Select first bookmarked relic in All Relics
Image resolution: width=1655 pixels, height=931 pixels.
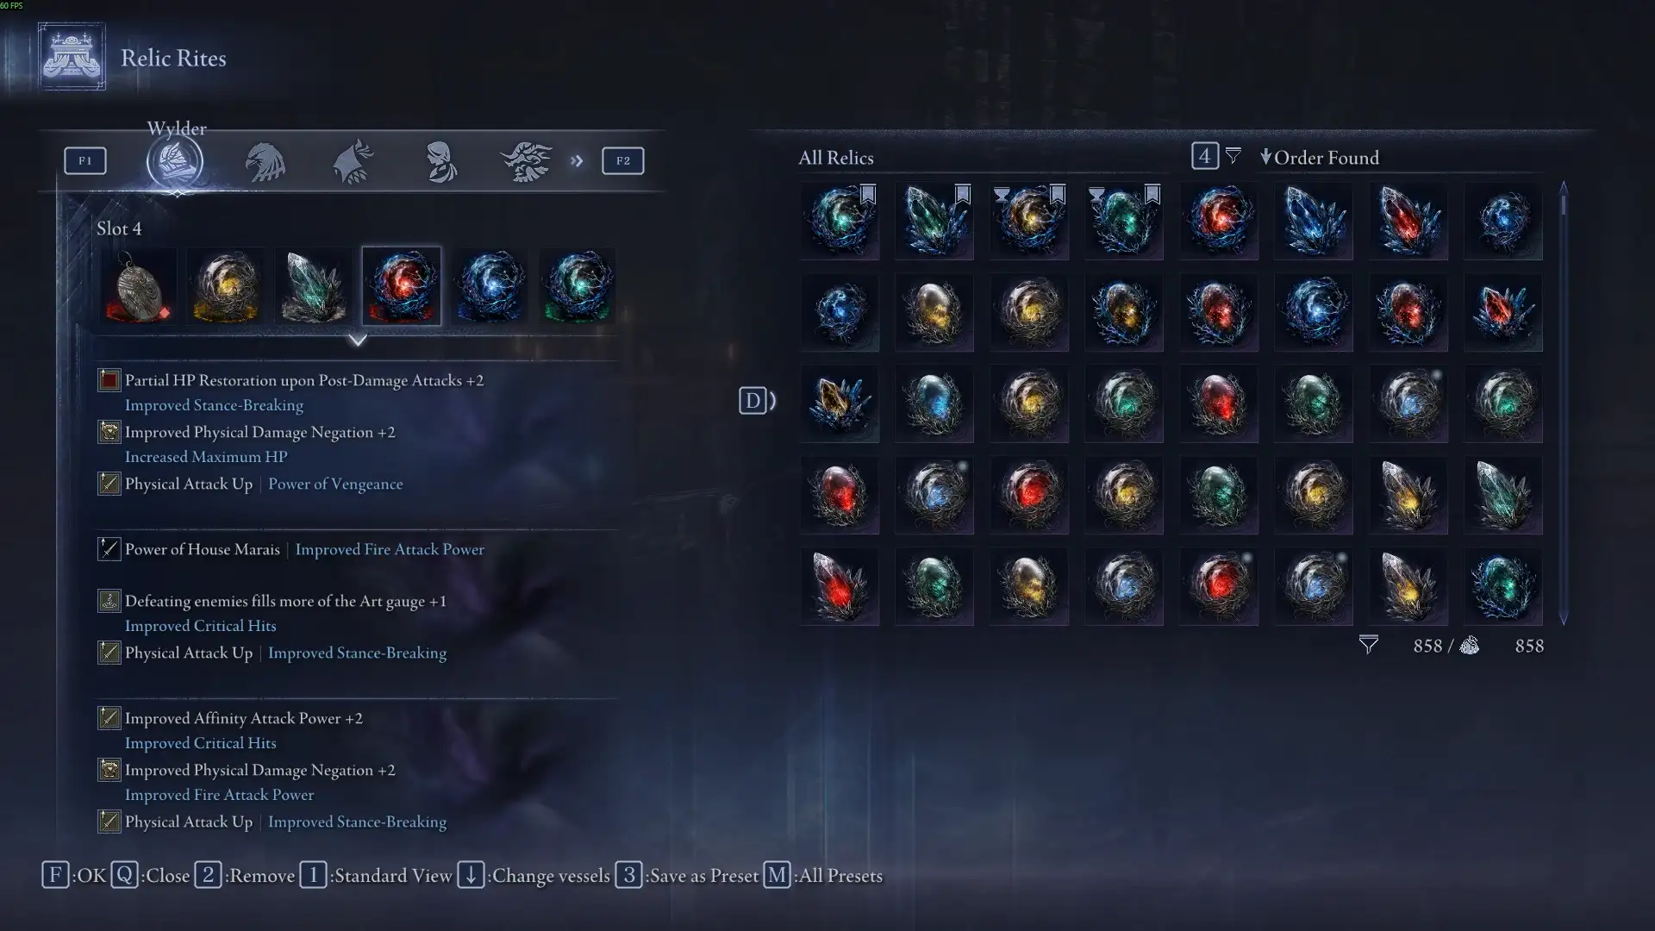coord(840,221)
